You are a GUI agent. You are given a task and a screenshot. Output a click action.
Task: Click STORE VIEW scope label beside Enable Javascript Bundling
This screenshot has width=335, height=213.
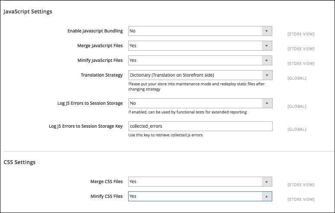pos(301,34)
